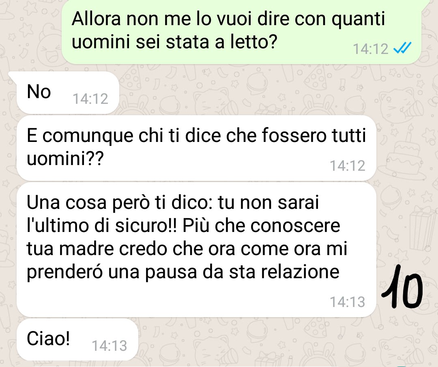The image size is (438, 367).
Task: Click the handwritten "10" annotation
Action: point(402,286)
